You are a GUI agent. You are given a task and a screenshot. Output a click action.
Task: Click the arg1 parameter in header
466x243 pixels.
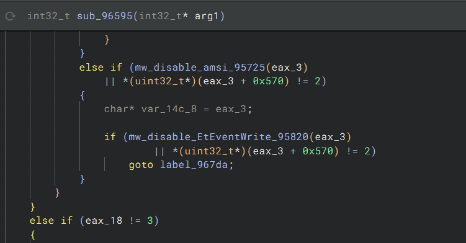click(x=207, y=16)
